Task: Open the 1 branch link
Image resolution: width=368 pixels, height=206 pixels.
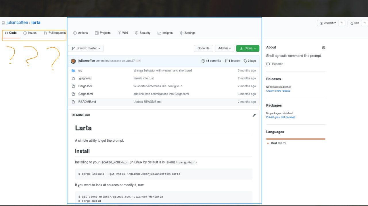Action: [232, 61]
